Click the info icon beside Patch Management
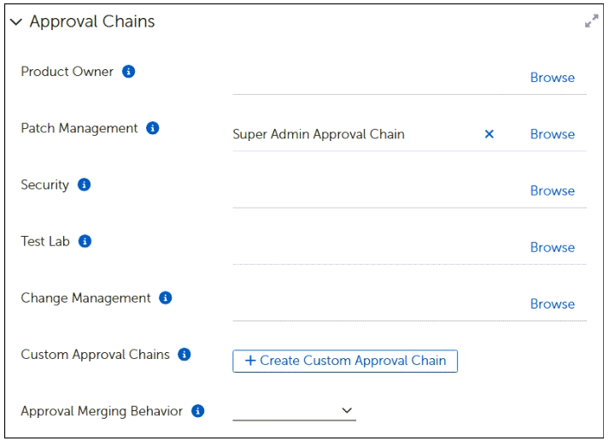609x441 pixels. pyautogui.click(x=153, y=128)
